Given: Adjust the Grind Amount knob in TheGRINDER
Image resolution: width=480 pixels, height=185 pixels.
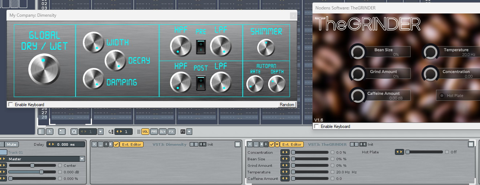Looking at the screenshot, I should pos(358,74).
